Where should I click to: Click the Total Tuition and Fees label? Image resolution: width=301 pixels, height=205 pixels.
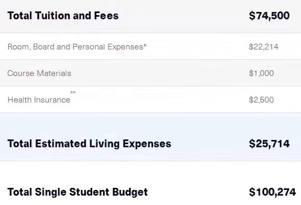click(x=63, y=16)
